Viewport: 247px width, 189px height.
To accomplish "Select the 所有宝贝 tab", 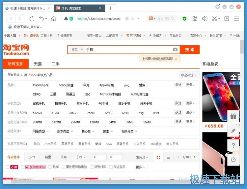I will [15, 64].
